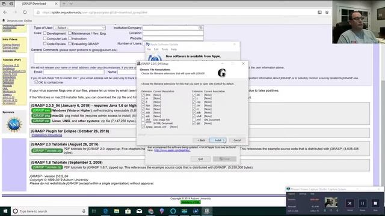Click the microphone icon in taskbar search
The height and width of the screenshot is (216, 385).
[x=84, y=211]
